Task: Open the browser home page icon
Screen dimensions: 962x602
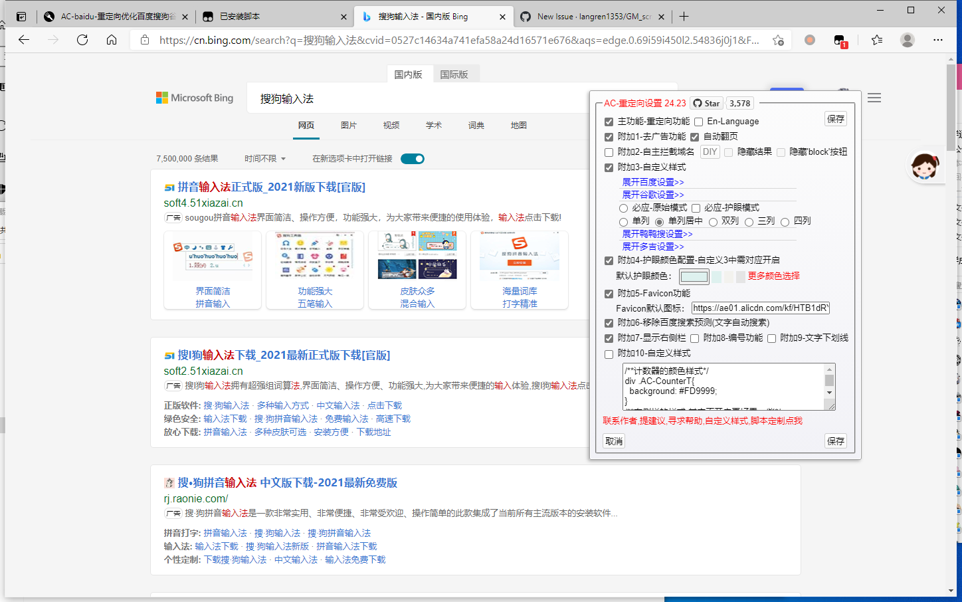Action: coord(112,40)
